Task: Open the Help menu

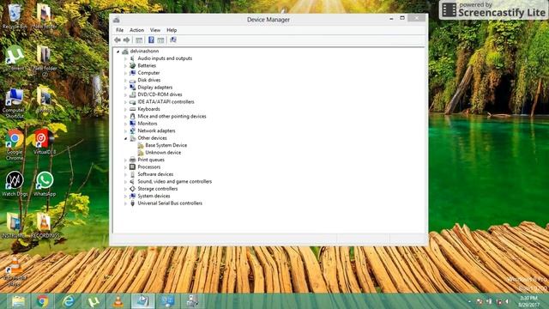Action: point(172,30)
